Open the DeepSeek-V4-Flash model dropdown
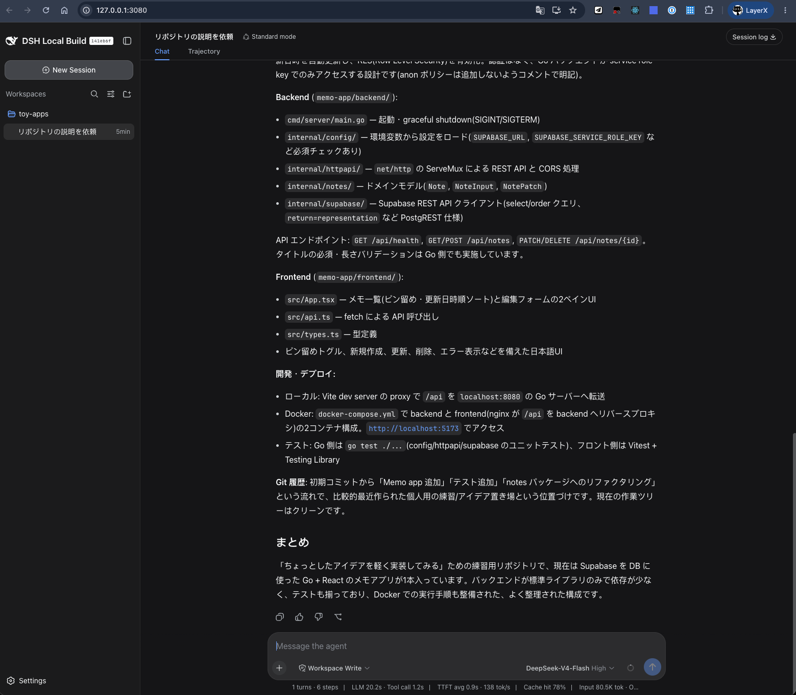Screen dimensions: 796x695 [x=570, y=668]
